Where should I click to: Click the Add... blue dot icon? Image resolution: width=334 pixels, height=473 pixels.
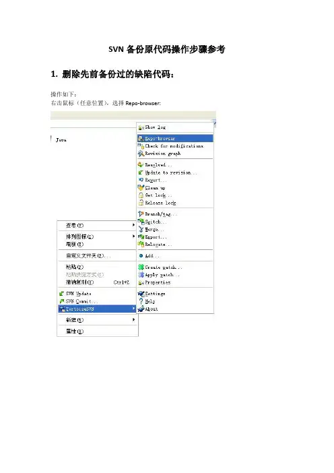tap(141, 256)
